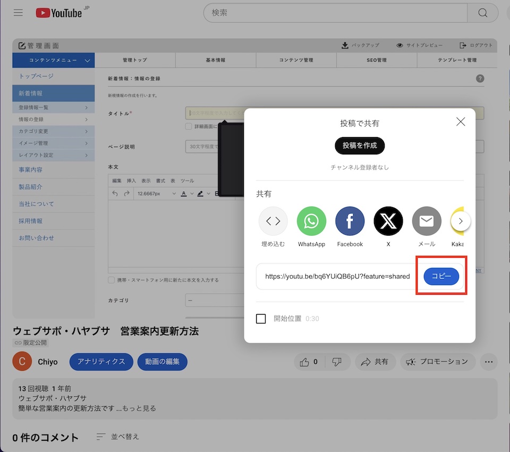Click the like thumbs-up icon

(304, 362)
